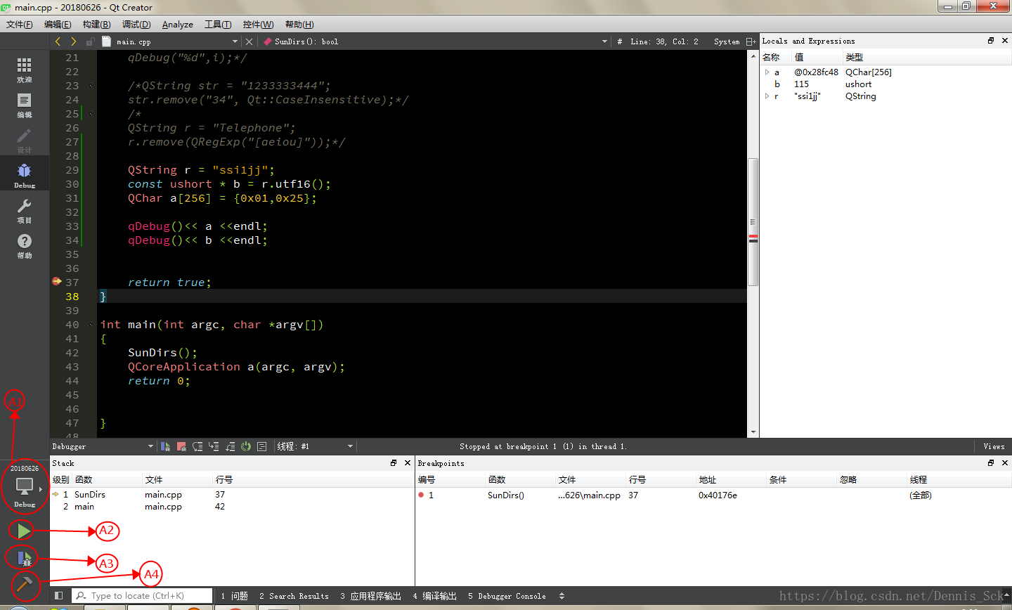Click Step Out in debugger toolbar
Viewport: 1012px width, 610px height.
coord(230,446)
